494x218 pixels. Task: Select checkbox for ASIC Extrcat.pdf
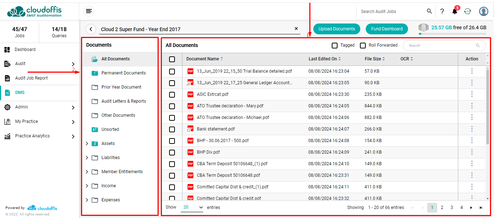click(172, 95)
